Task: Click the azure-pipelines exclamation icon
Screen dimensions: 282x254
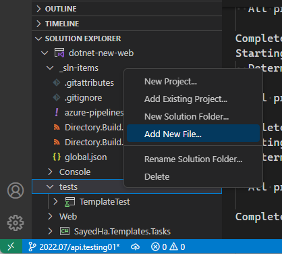Action: tap(57, 112)
